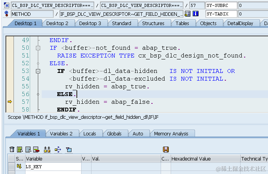Click the SY-TABIX field
This screenshot has height=174, width=268.
[221, 14]
